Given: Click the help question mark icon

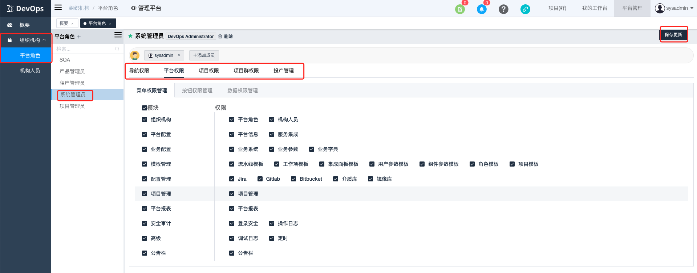Looking at the screenshot, I should pyautogui.click(x=503, y=9).
